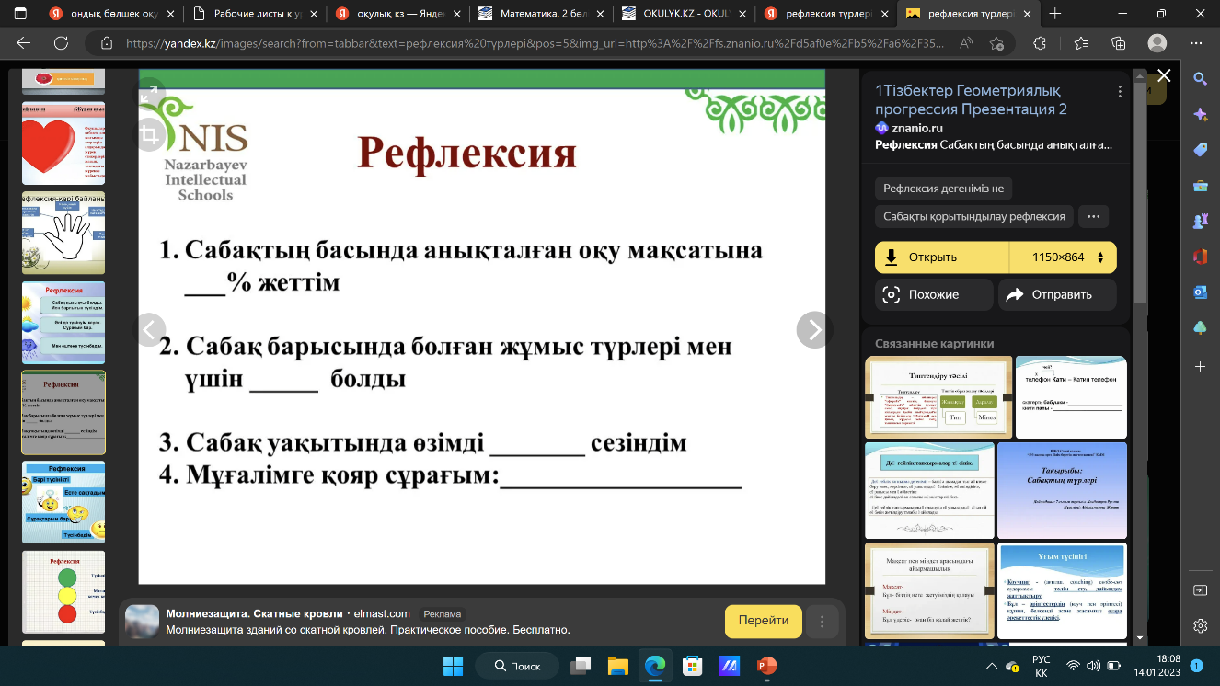Switch to the 'окулық кз — Яндекс' tab

pyautogui.click(x=397, y=14)
